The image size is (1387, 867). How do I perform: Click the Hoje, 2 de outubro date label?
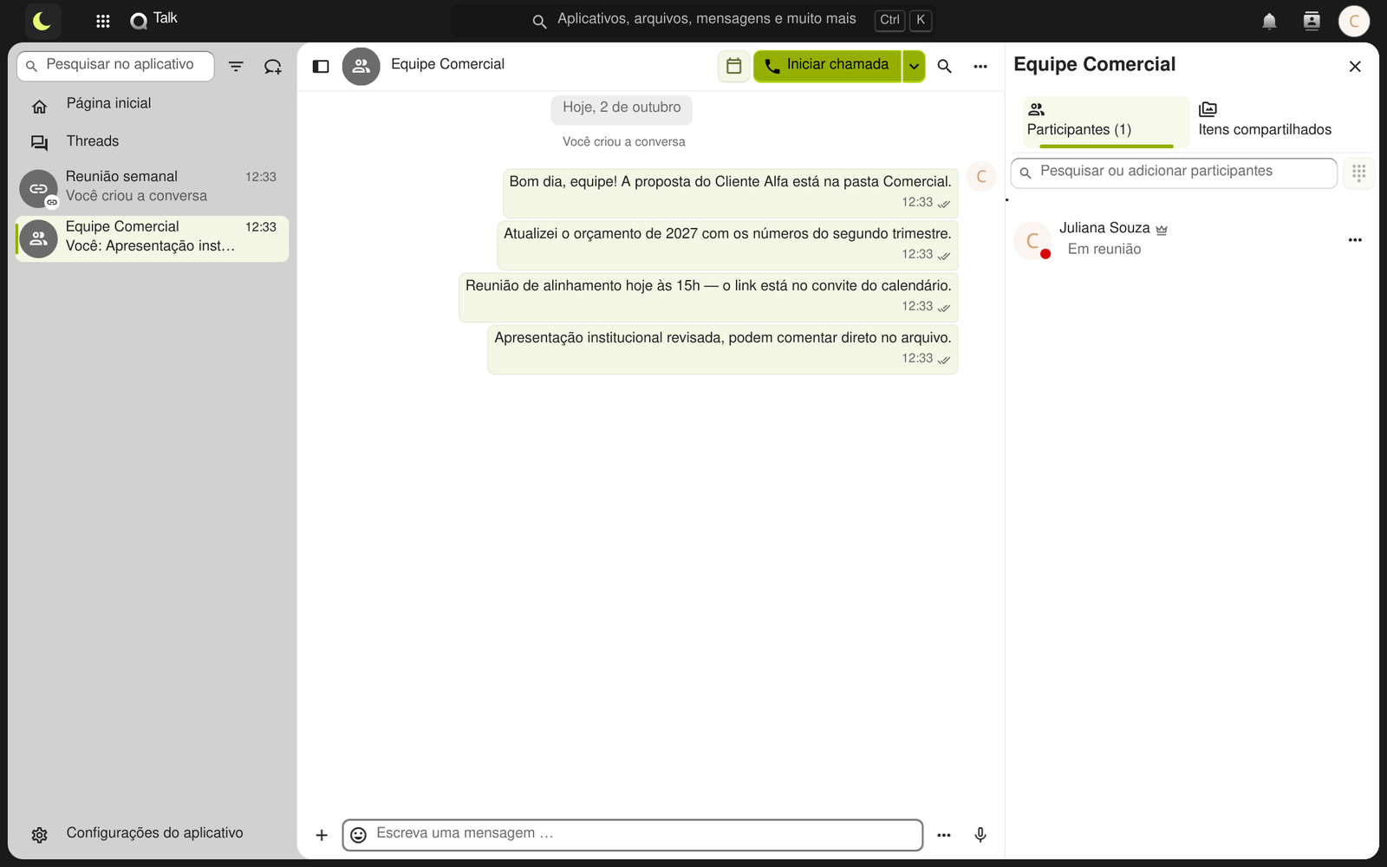[622, 108]
